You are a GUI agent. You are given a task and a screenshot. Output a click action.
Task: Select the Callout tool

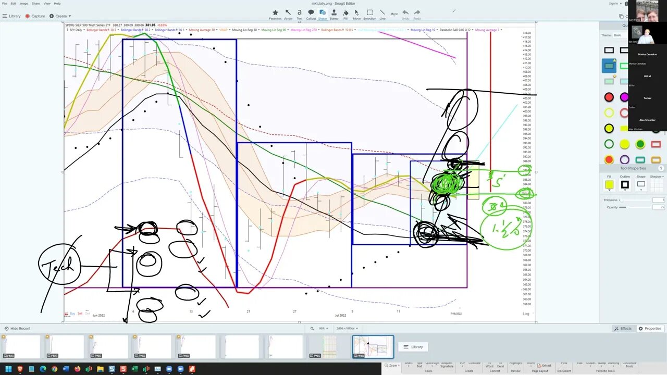(311, 14)
